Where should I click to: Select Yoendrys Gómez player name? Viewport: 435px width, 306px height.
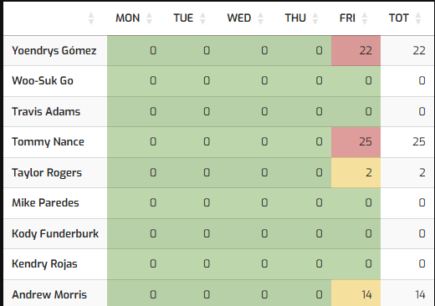coord(54,51)
